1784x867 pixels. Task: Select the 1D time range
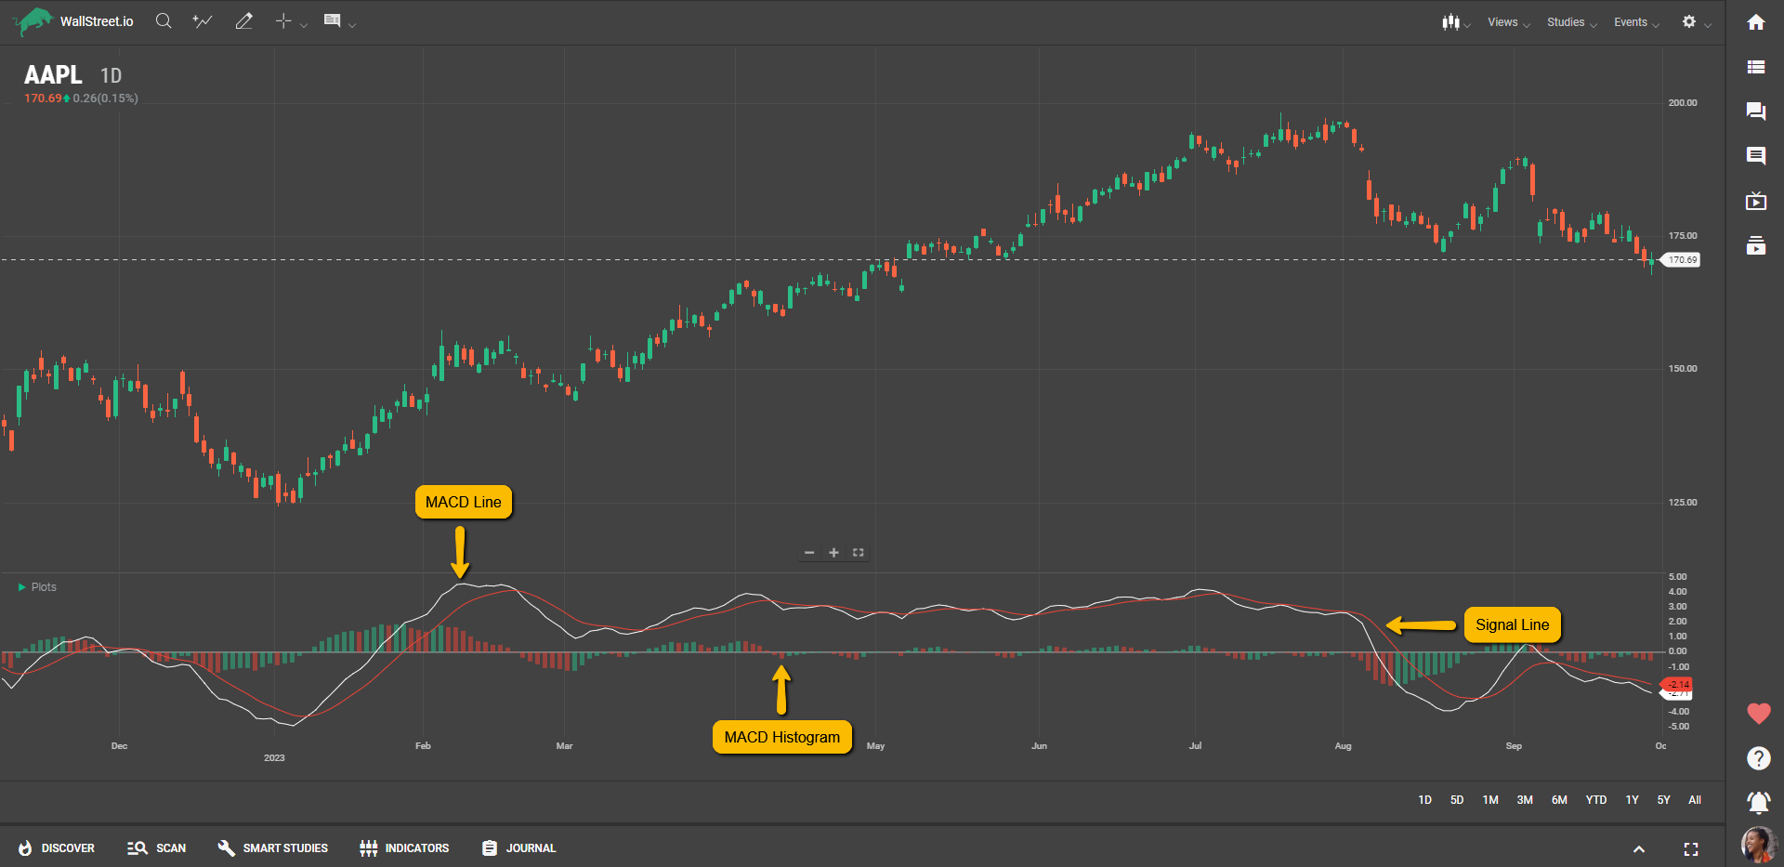[x=1425, y=800]
